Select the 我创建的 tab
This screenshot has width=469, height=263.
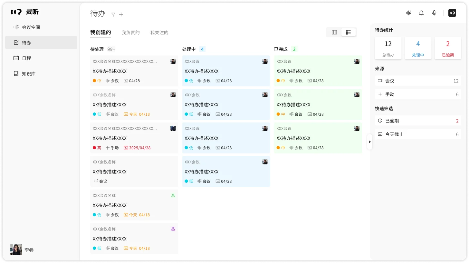(x=100, y=33)
